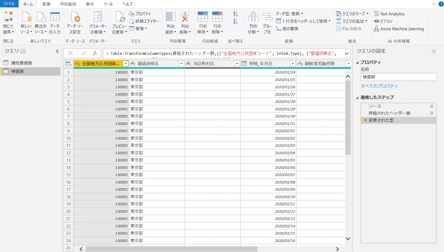444x252 pixels.
Task: Click Keep Rows (行の保持) icon
Action: click(203, 17)
